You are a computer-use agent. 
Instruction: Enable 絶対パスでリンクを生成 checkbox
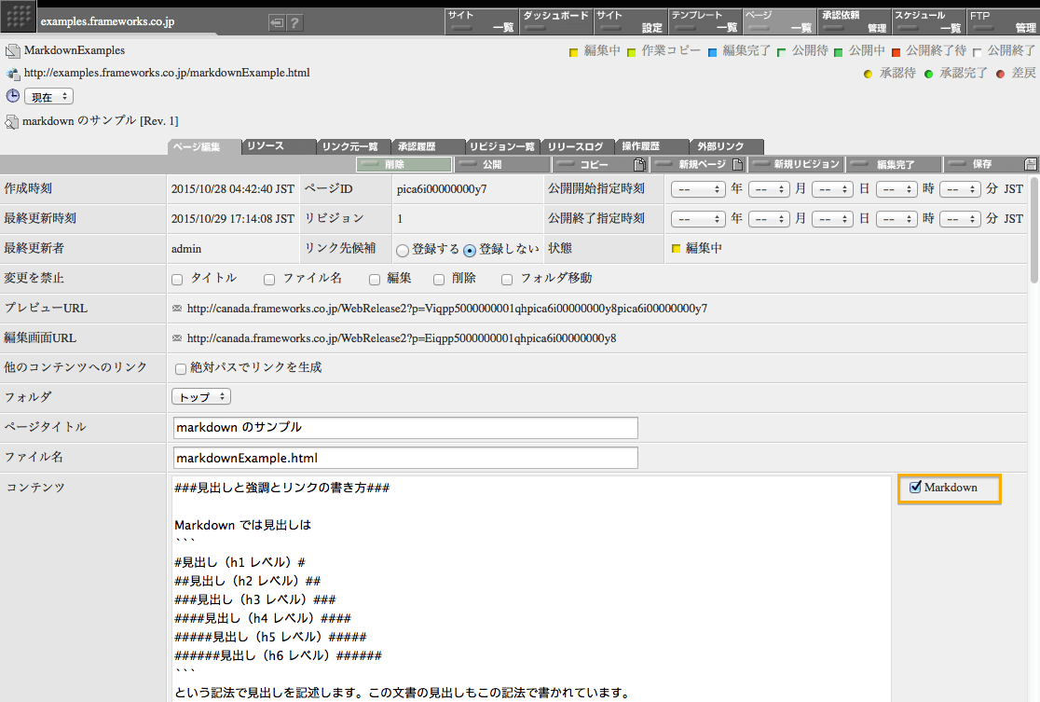point(181,369)
